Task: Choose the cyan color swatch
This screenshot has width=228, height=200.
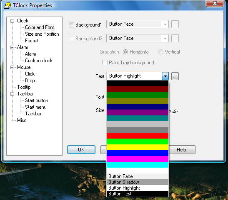Action: [x=138, y=165]
